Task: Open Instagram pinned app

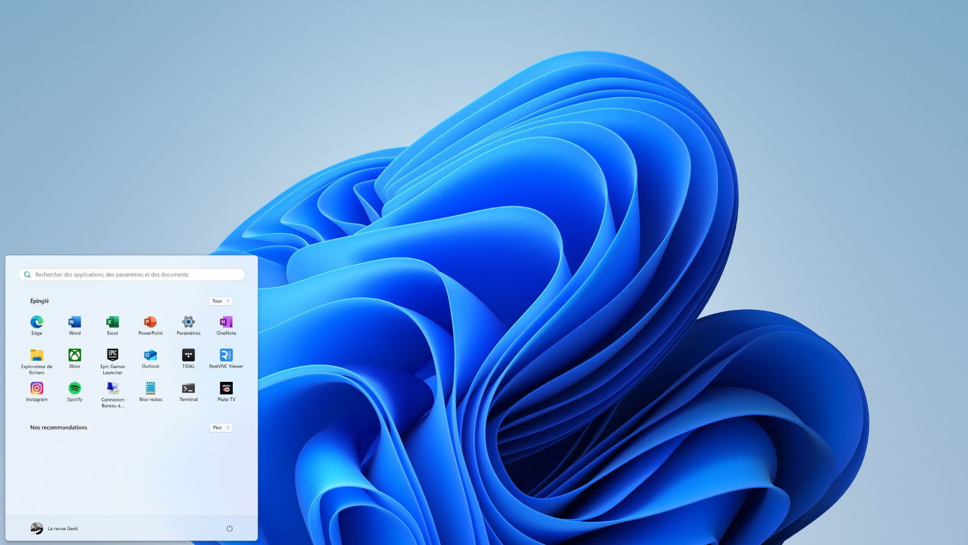Action: point(37,389)
